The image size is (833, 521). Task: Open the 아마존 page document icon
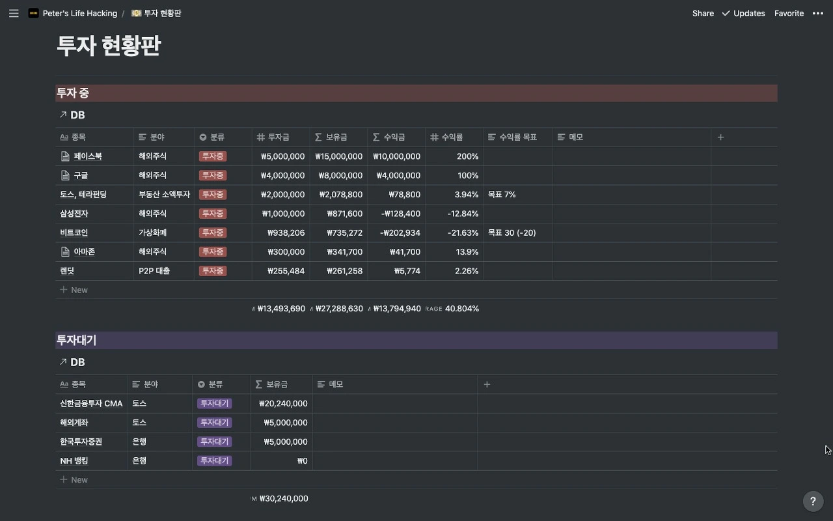tap(65, 251)
